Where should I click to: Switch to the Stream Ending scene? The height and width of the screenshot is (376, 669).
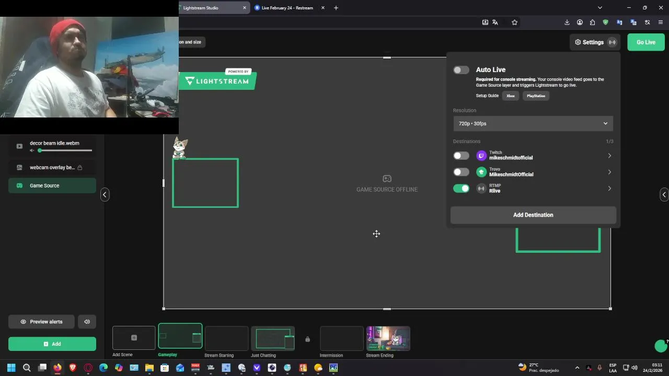[x=388, y=338]
